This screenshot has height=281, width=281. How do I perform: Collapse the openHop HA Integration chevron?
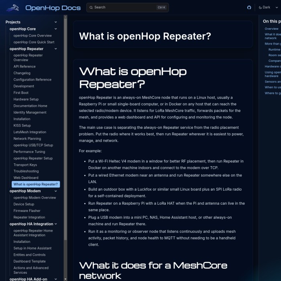click(x=56, y=224)
